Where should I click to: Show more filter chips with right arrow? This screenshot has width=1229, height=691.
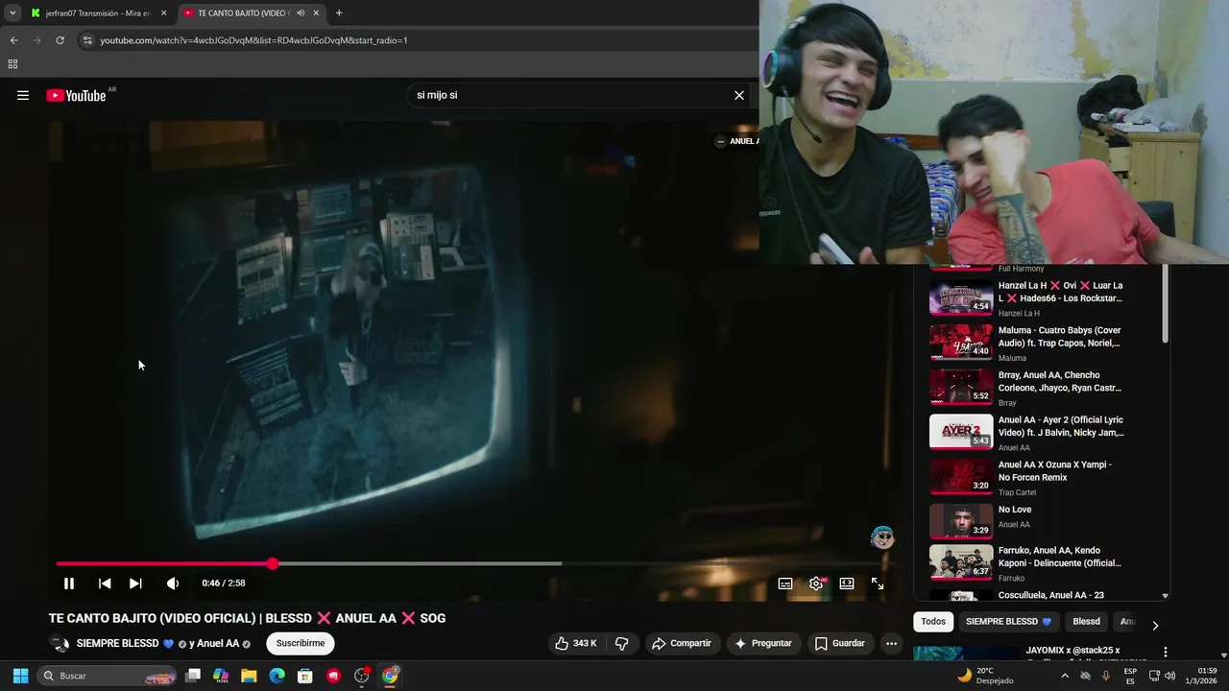[1155, 625]
